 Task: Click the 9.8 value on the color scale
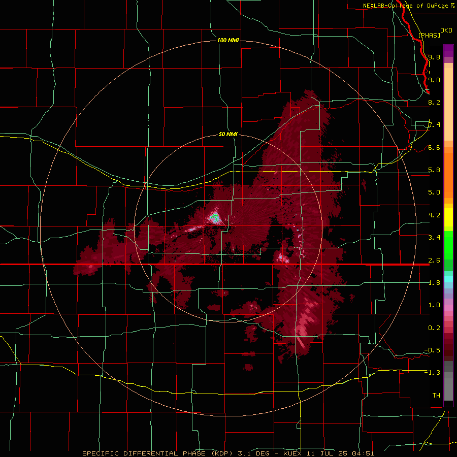point(434,57)
